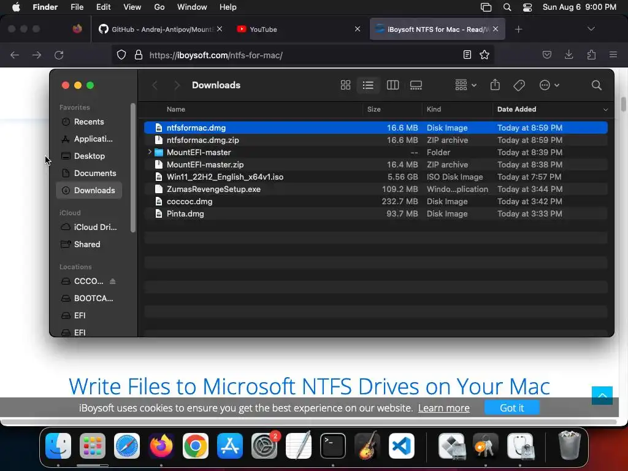Open iCloud Drive in sidebar
This screenshot has height=471, width=628.
point(89,227)
